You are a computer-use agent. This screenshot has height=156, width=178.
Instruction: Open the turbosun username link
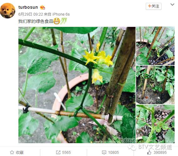28,7
